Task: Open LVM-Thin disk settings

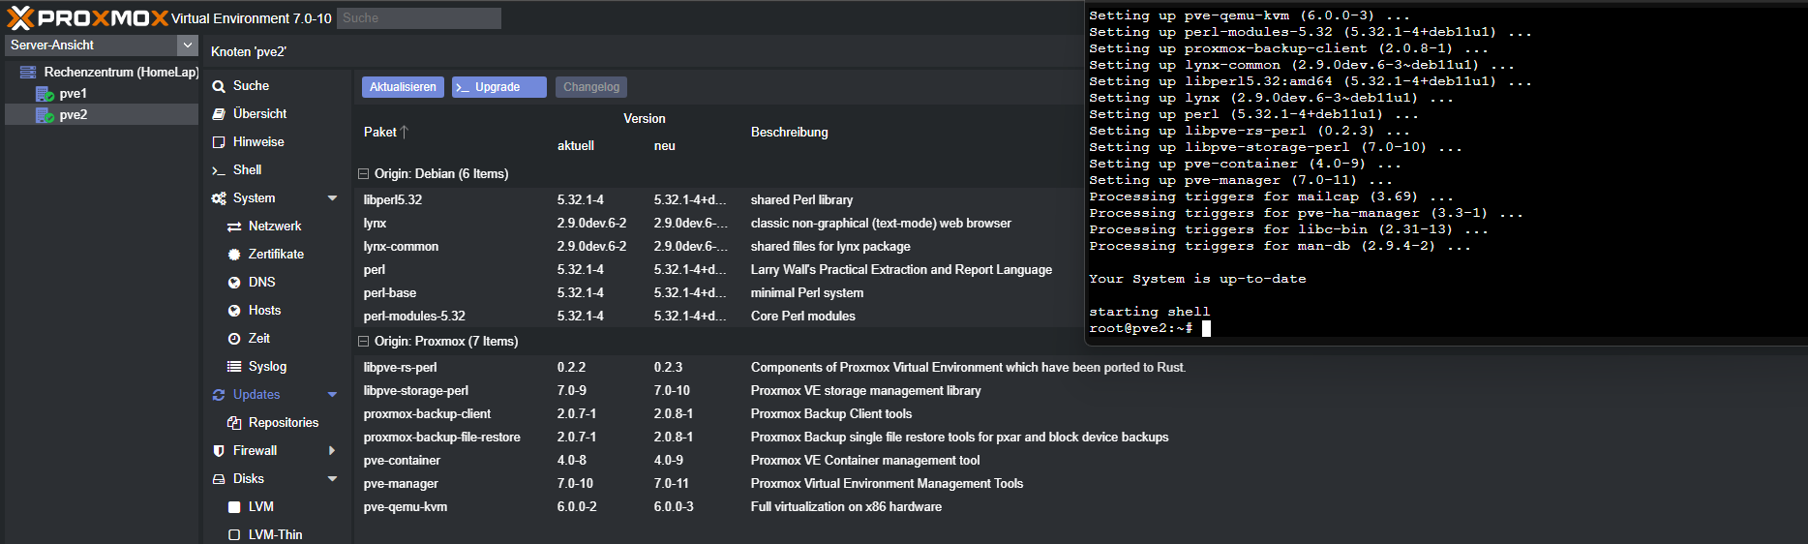Action: (275, 534)
